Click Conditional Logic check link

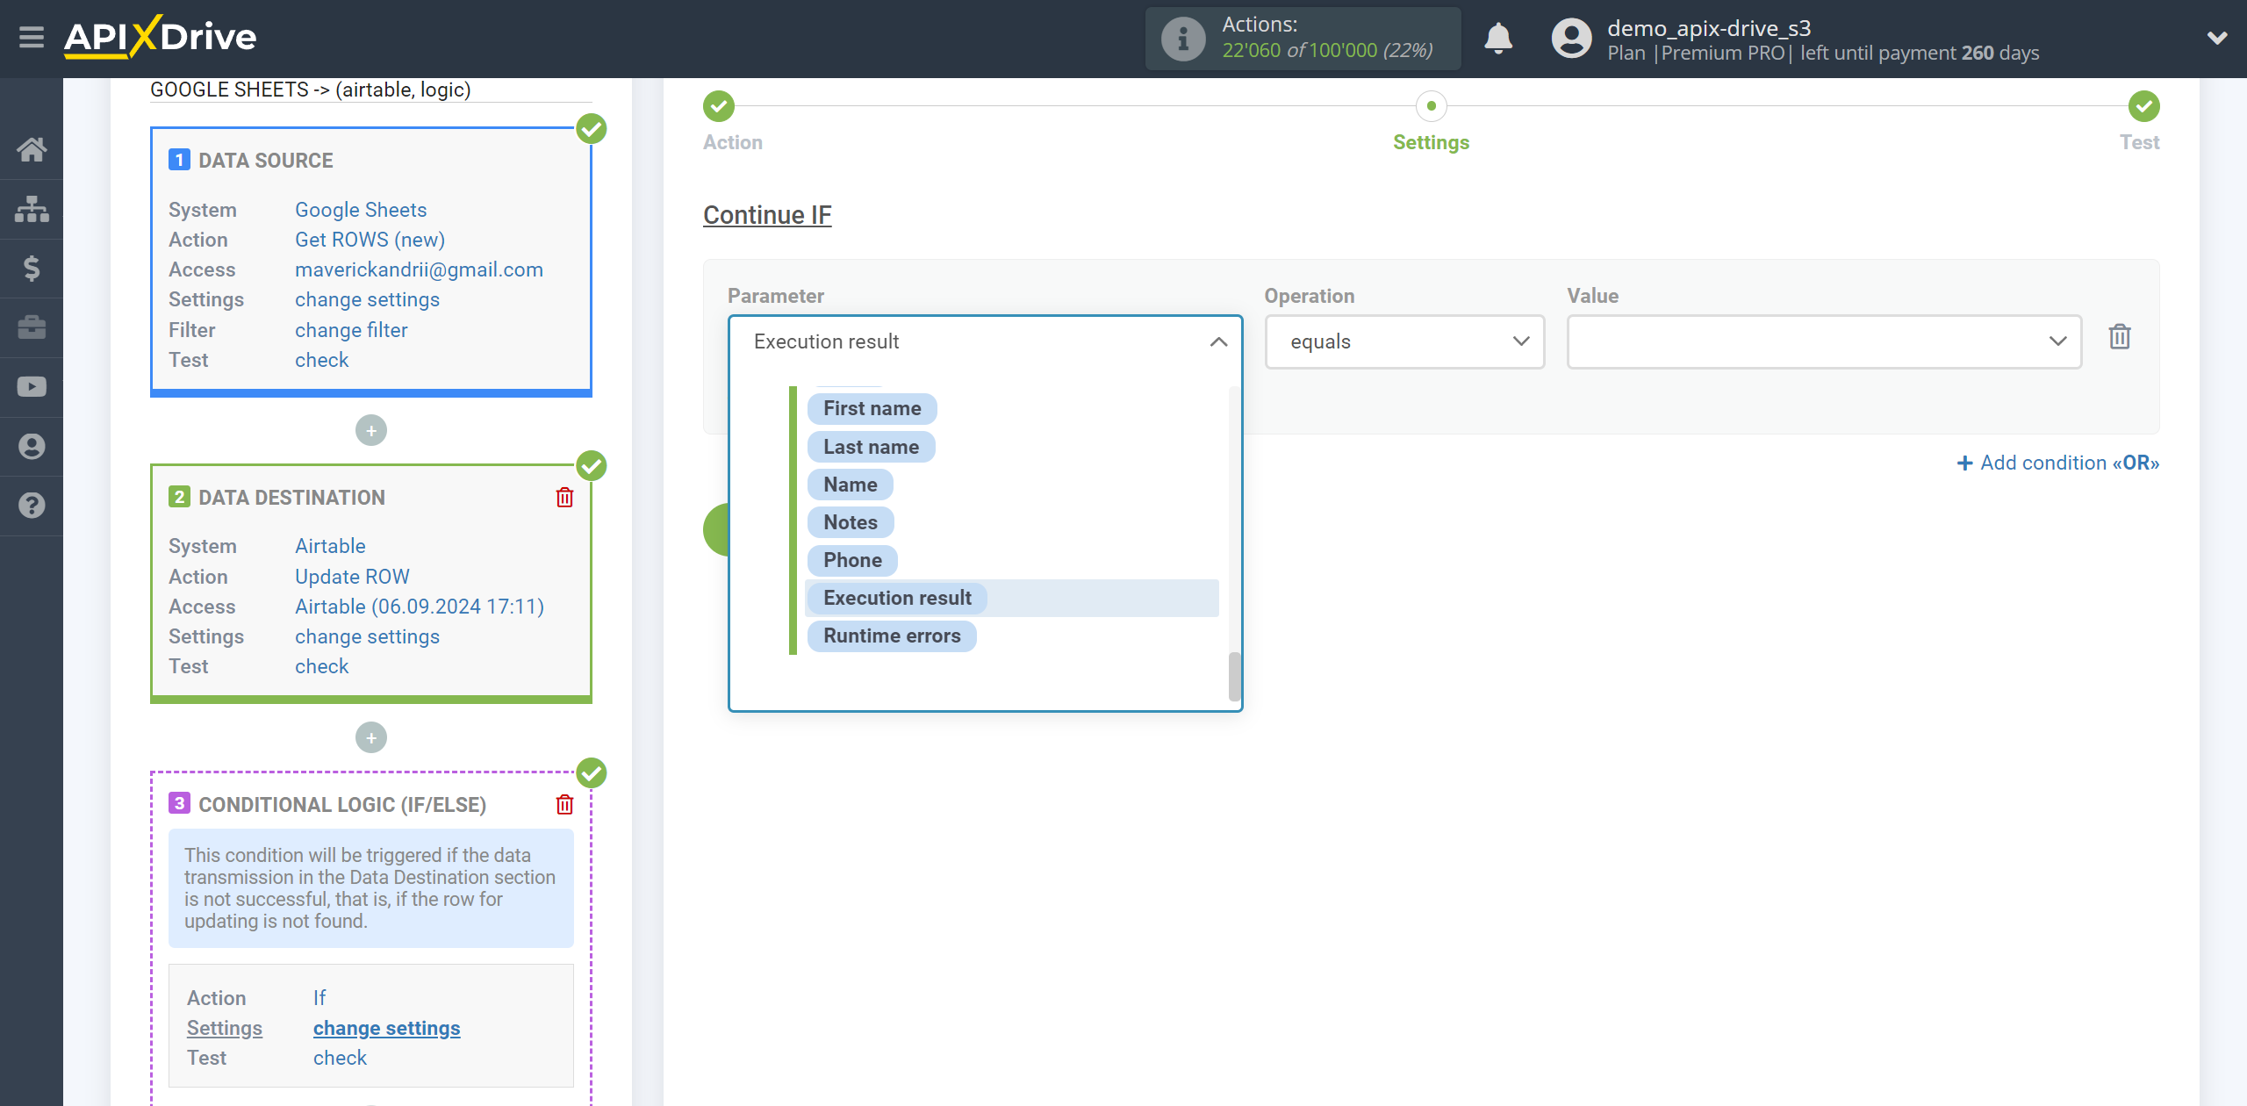tap(340, 1058)
